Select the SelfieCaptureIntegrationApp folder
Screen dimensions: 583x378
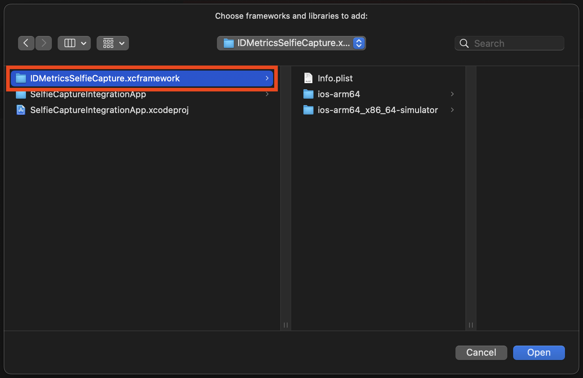pyautogui.click(x=142, y=94)
